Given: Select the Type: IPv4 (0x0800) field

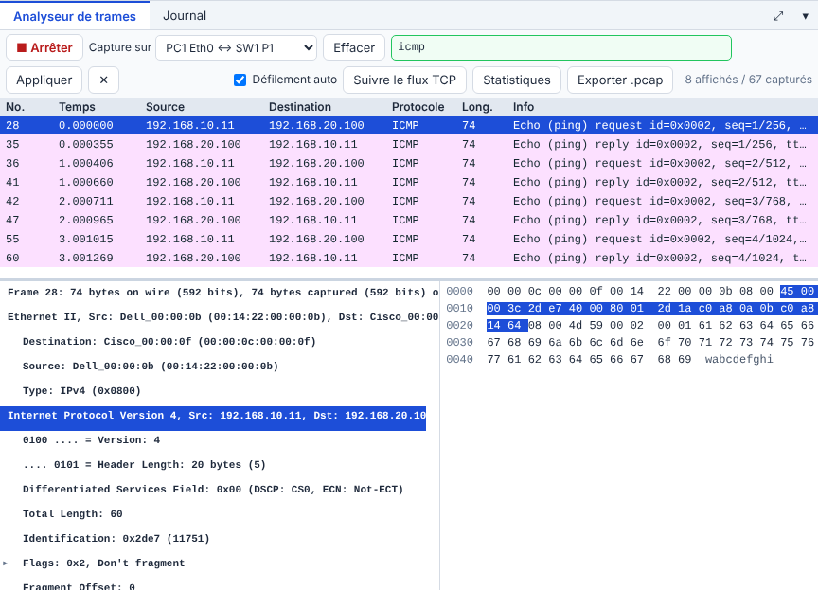Looking at the screenshot, I should tap(82, 391).
